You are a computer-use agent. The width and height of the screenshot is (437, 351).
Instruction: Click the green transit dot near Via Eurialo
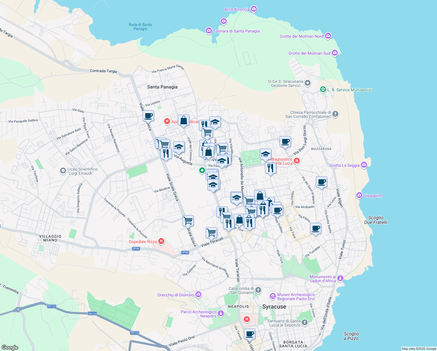pos(202,170)
